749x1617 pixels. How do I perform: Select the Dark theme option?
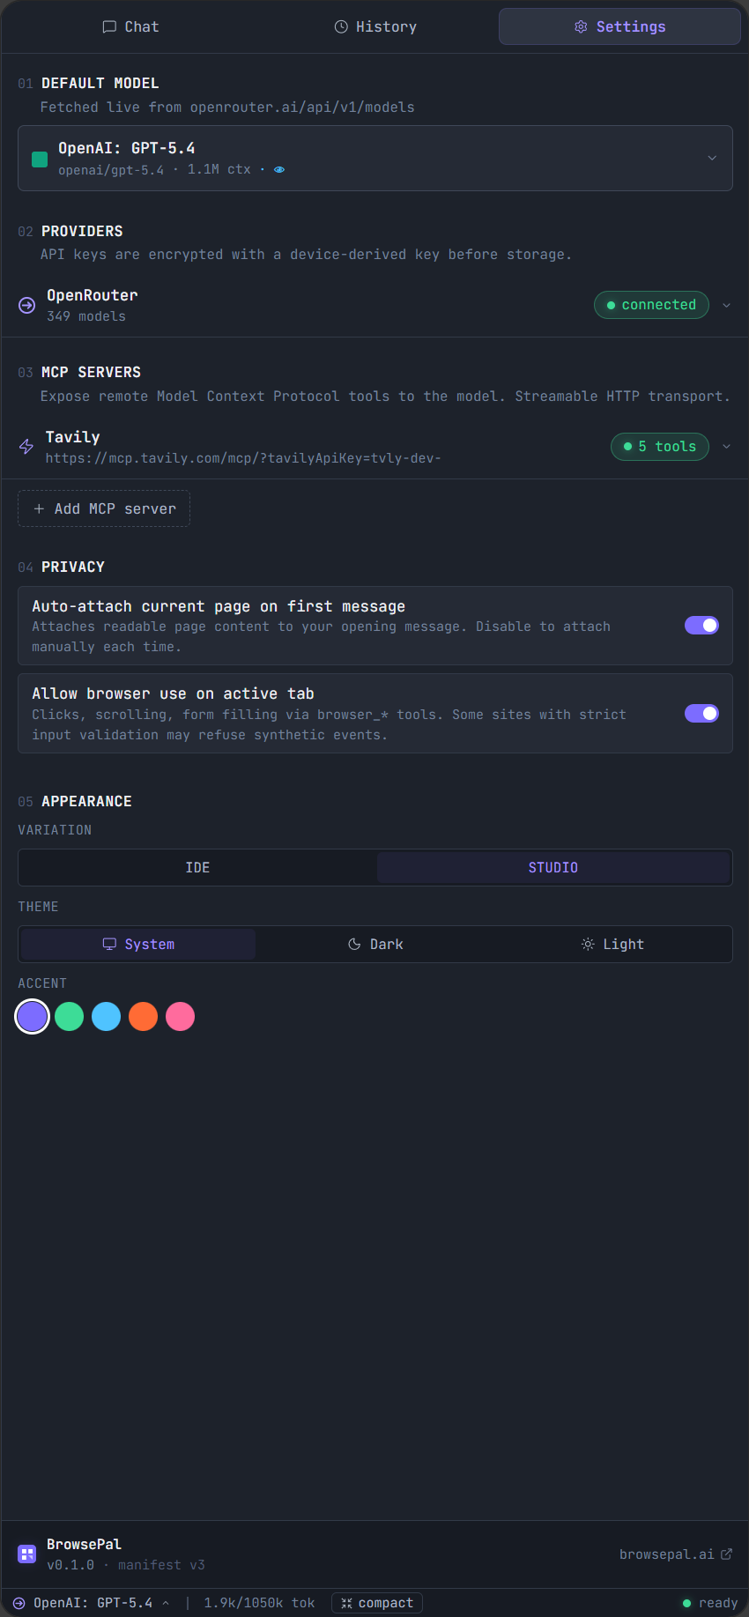376,944
